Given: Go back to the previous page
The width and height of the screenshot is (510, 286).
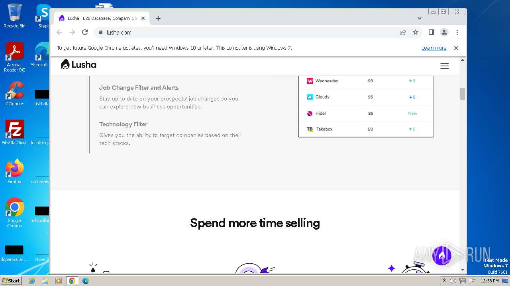Looking at the screenshot, I should click(x=59, y=33).
